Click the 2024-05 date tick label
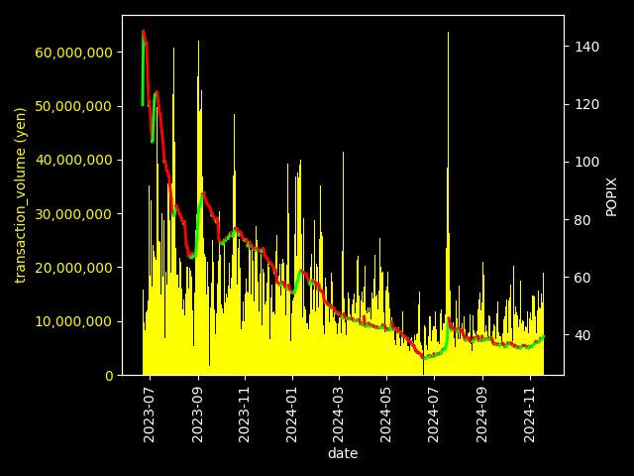Screen dimensions: 634x476 click(x=385, y=414)
